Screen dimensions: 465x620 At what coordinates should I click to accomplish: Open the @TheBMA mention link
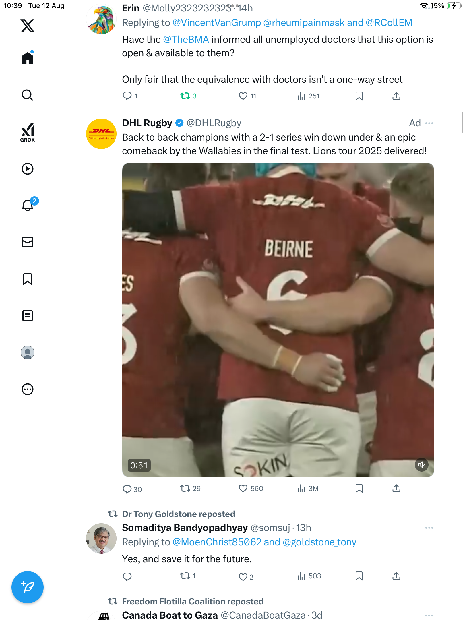coord(186,40)
